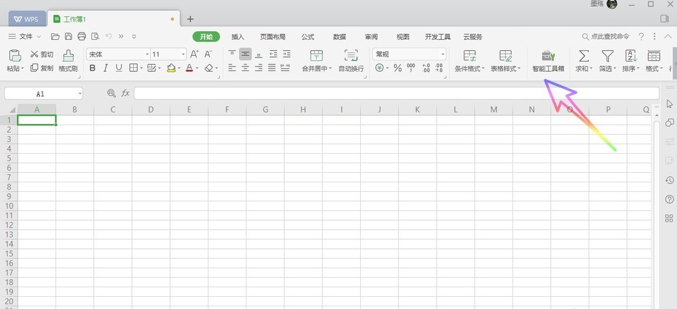The image size is (677, 309).
Task: Switch to the Page Layout (页面布局) tab
Action: [272, 37]
